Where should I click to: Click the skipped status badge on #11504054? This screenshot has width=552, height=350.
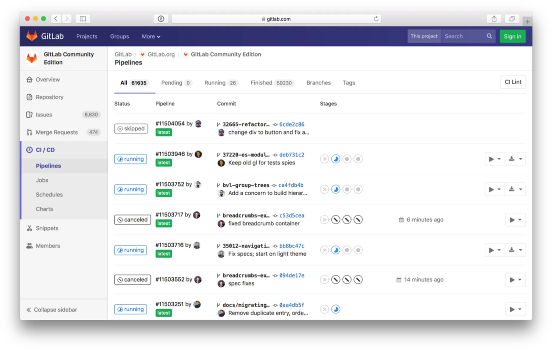point(131,128)
